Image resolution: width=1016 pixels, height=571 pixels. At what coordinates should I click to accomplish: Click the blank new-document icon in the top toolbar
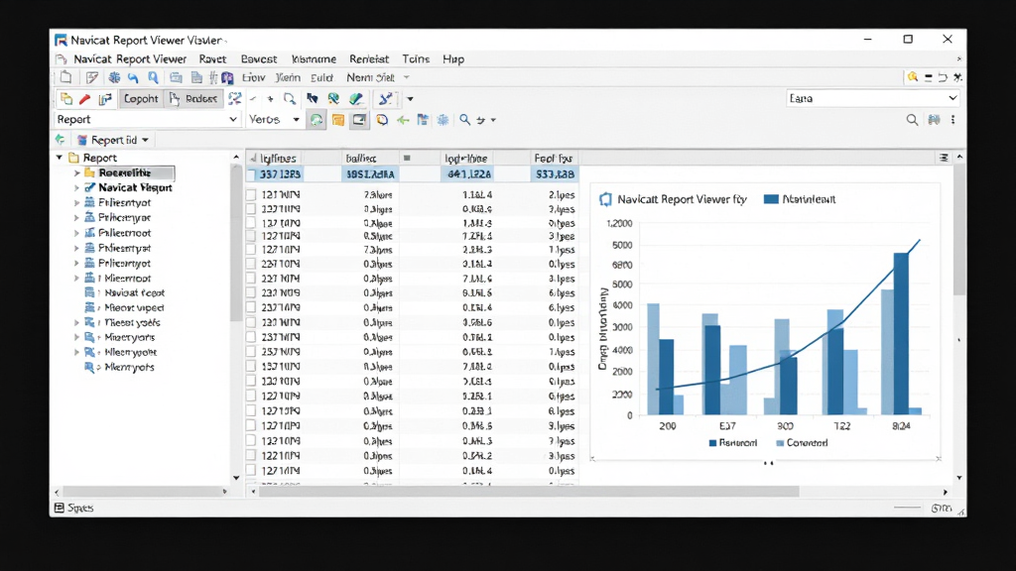(x=65, y=77)
